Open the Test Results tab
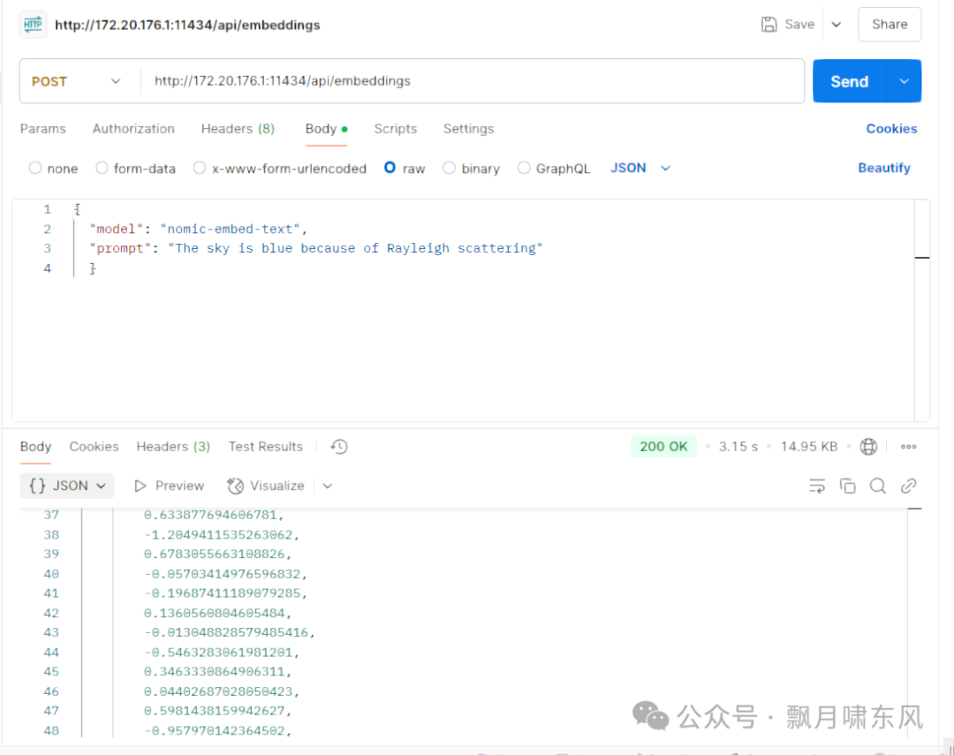 (265, 447)
